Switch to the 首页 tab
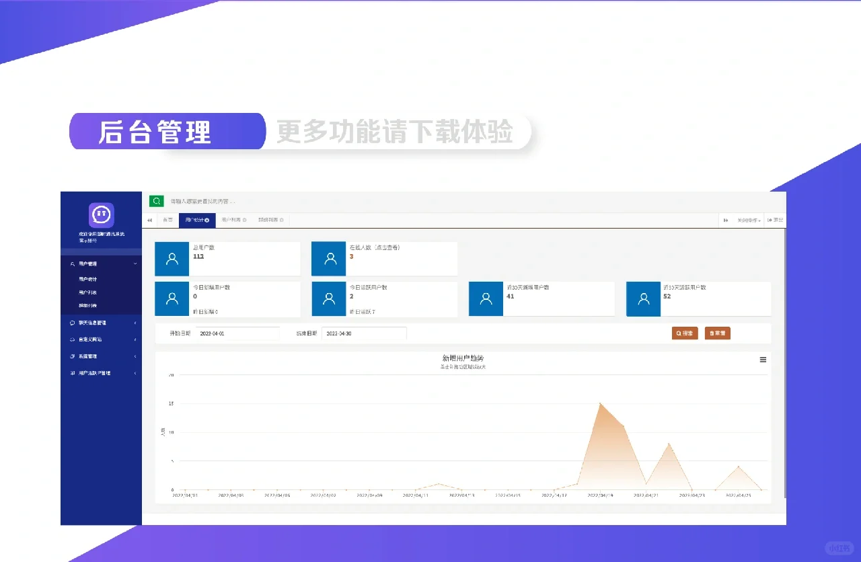The image size is (861, 562). [x=167, y=220]
